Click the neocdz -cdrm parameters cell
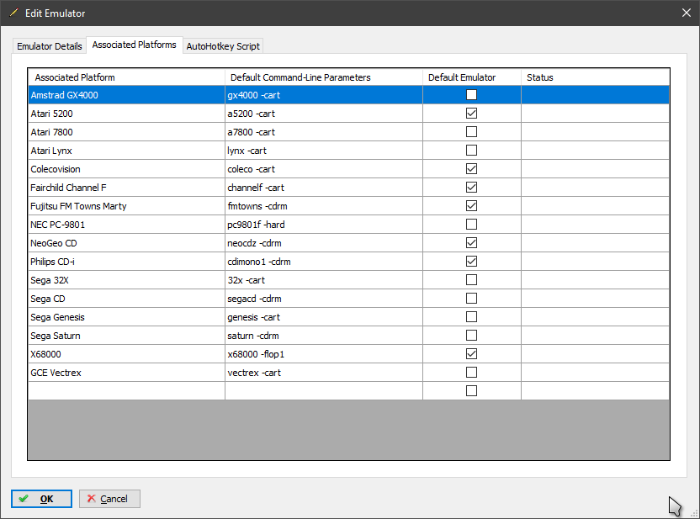This screenshot has width=700, height=519. pos(324,243)
